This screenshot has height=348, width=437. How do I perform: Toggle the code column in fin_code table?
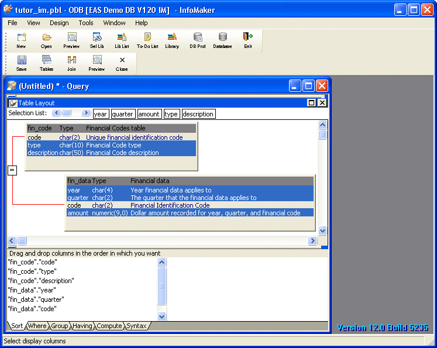pyautogui.click(x=112, y=137)
